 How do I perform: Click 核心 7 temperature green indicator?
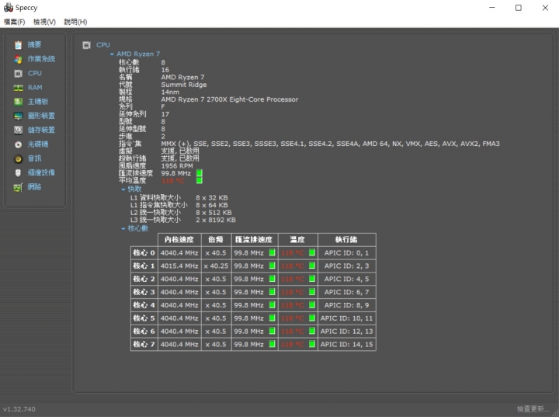pos(312,344)
